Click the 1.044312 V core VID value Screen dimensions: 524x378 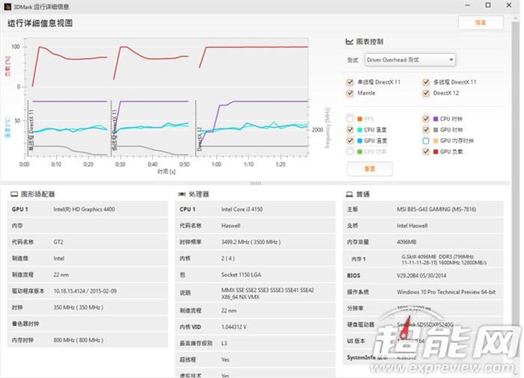(233, 327)
